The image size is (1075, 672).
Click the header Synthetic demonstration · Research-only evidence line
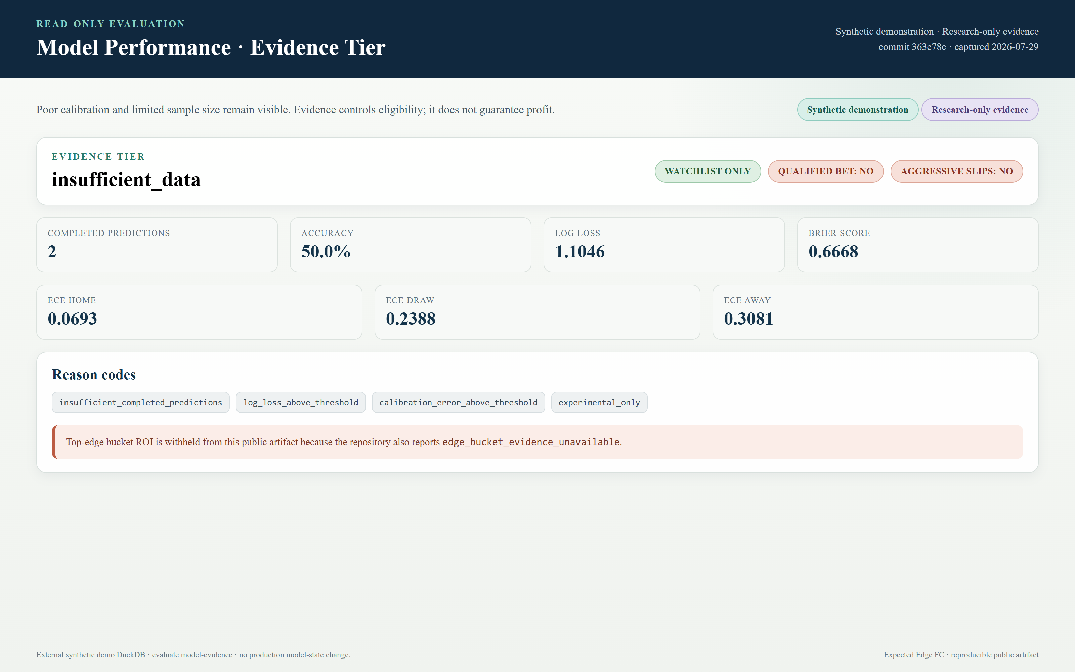tap(937, 31)
